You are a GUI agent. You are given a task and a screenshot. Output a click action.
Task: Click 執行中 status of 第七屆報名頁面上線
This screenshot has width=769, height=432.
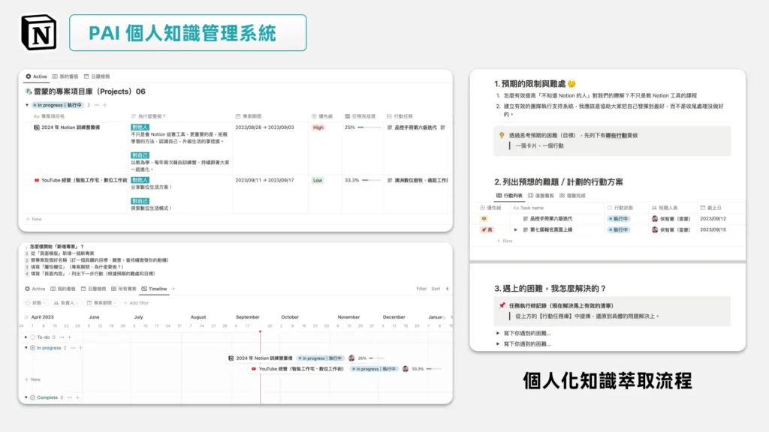[x=619, y=229]
